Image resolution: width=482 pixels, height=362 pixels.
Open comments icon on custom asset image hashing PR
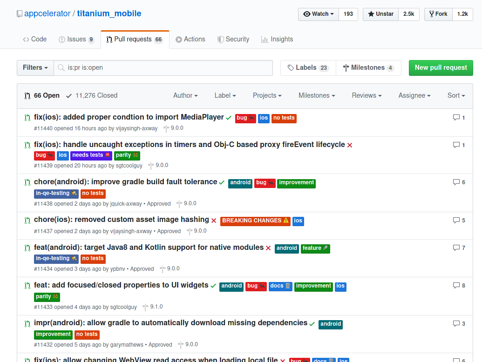coord(456,220)
